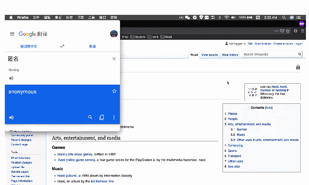Swap the source and target languages
The height and width of the screenshot is (185, 309).
tap(62, 46)
